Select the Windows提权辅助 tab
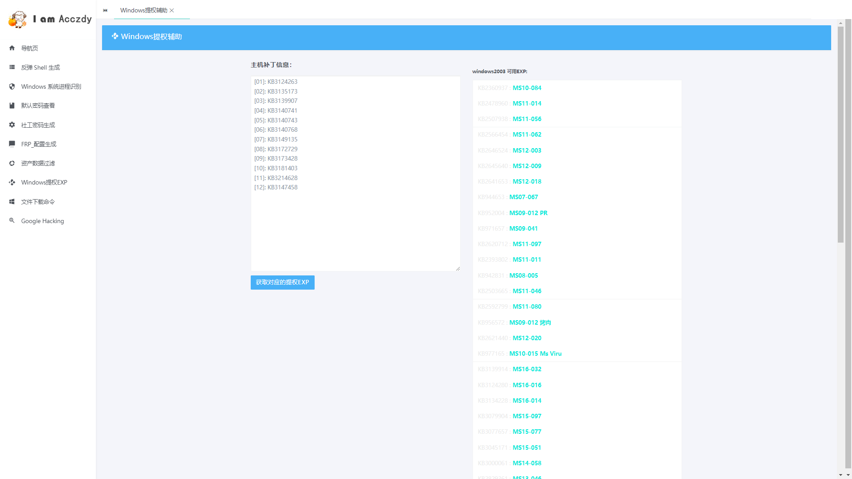Viewport: 852px width, 479px height. click(x=144, y=10)
